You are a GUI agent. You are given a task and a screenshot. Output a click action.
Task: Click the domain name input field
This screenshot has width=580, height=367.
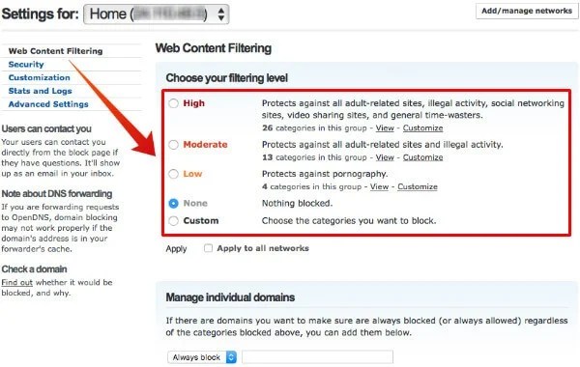(x=318, y=357)
